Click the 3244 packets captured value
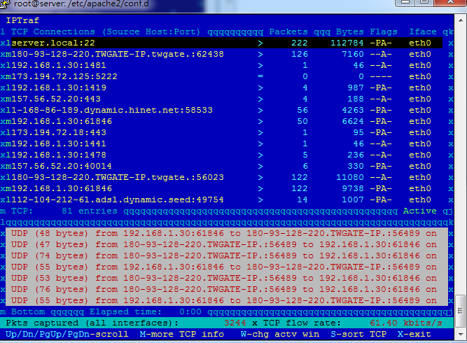The image size is (467, 343). [x=235, y=323]
